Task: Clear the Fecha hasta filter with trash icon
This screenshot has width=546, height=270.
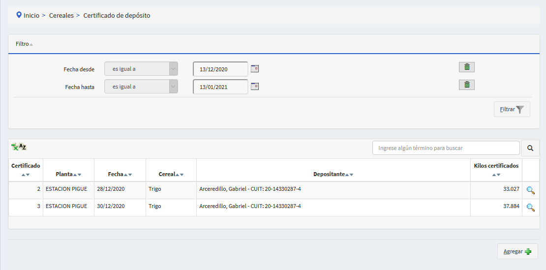Action: (x=467, y=85)
